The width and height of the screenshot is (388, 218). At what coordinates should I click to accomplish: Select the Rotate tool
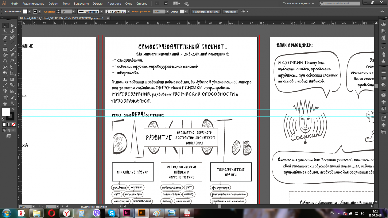[5, 61]
